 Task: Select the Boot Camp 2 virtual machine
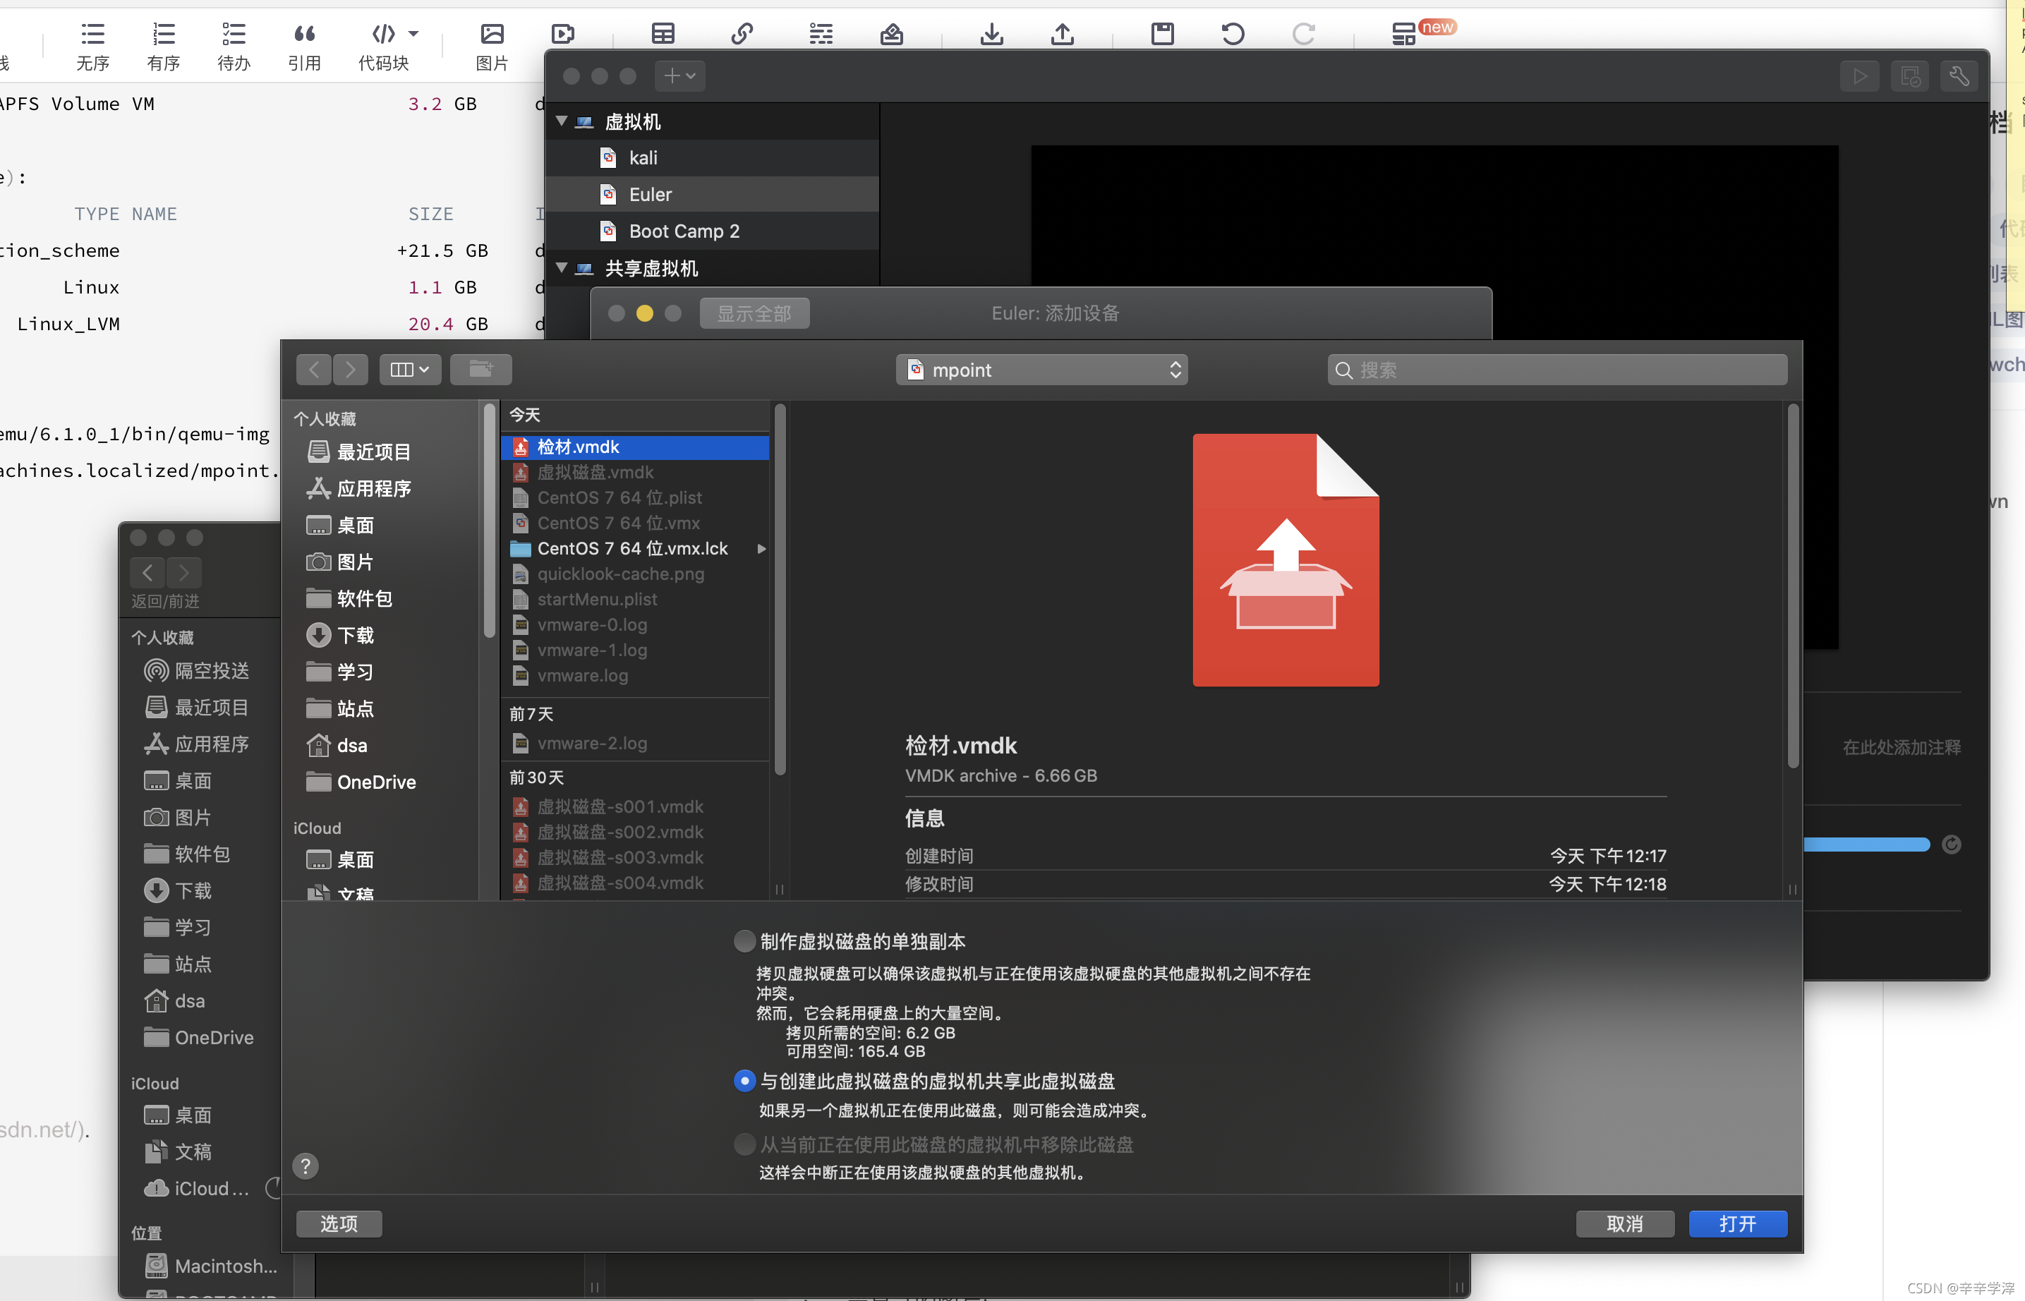pyautogui.click(x=713, y=231)
